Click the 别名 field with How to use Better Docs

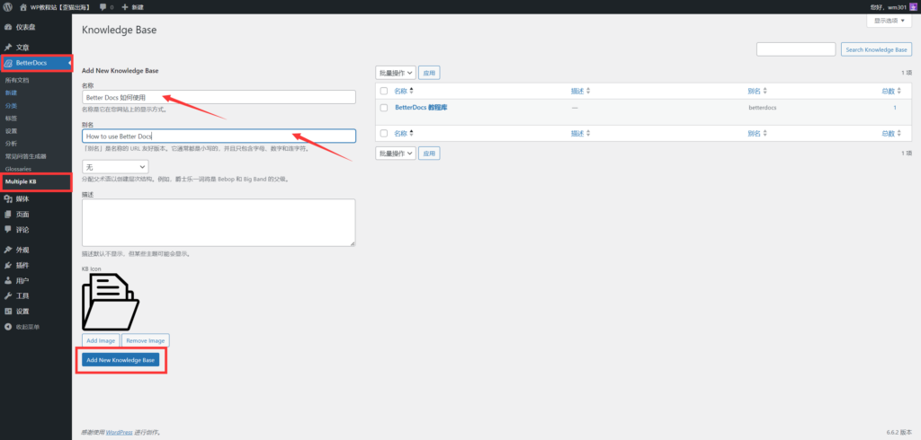(219, 136)
